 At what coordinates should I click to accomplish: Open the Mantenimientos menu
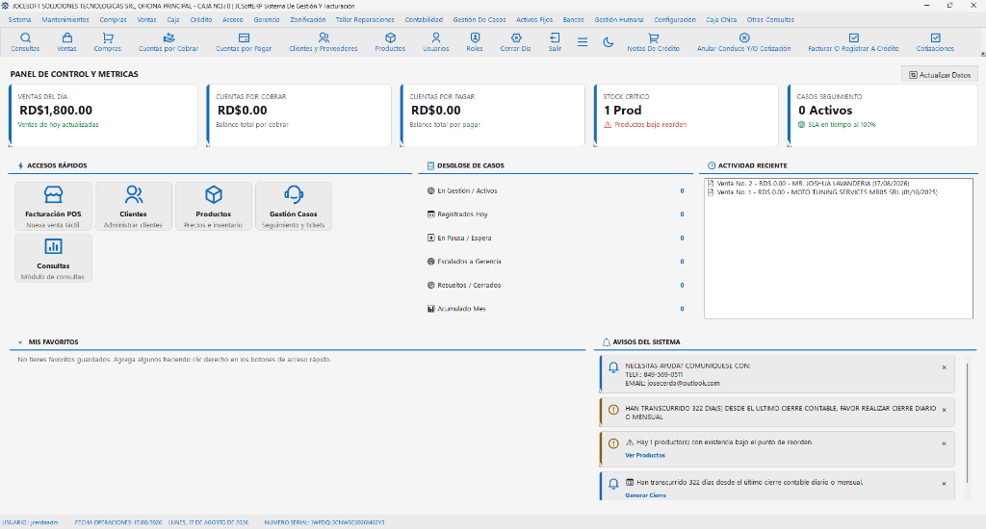(x=65, y=19)
